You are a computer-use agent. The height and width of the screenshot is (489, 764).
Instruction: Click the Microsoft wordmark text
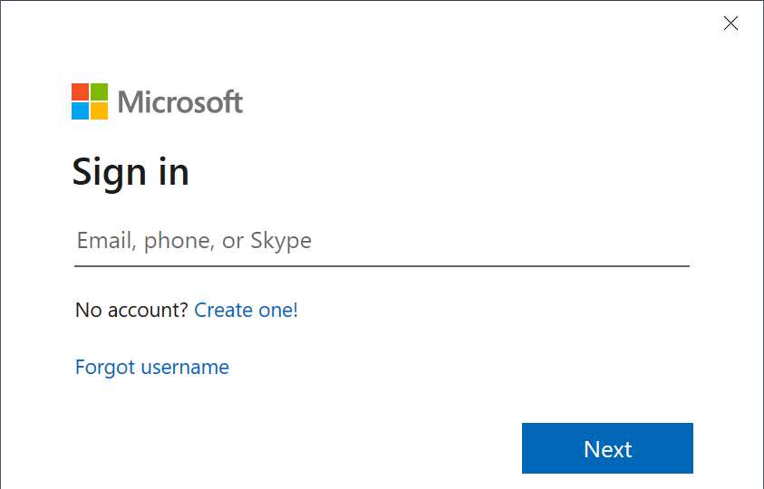pyautogui.click(x=180, y=101)
